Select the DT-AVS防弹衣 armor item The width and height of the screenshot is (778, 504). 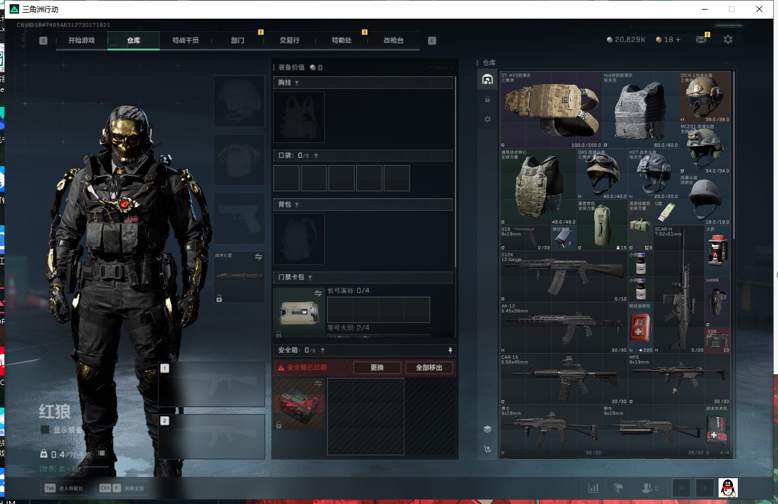click(x=550, y=110)
